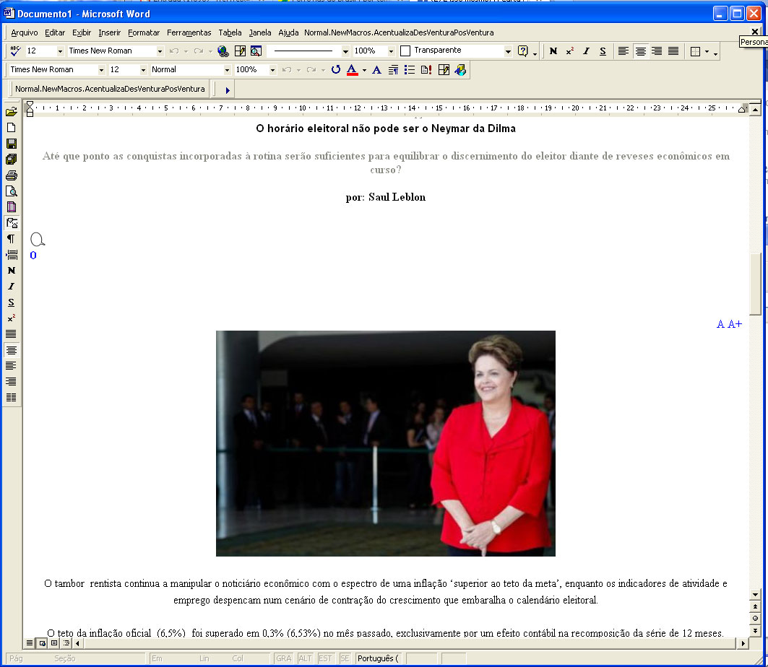
Task: Toggle the paragraph marks ¶ button
Action: (11, 239)
